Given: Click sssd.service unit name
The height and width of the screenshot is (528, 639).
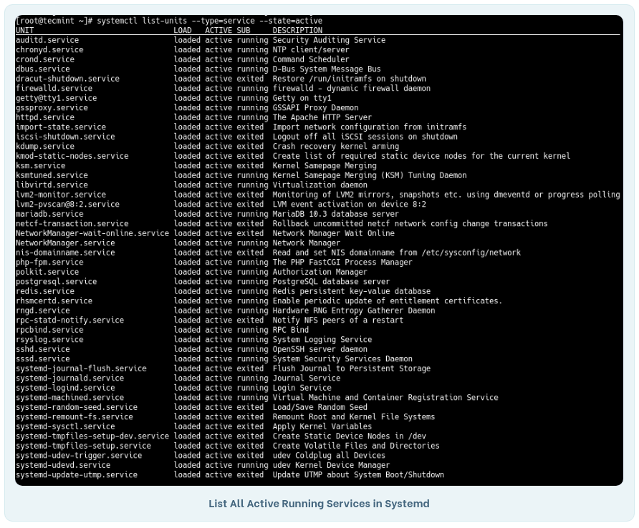Looking at the screenshot, I should pos(43,359).
